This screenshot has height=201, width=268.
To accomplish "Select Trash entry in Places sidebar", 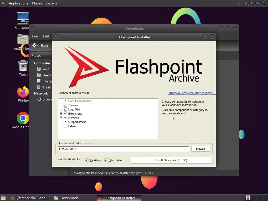I will (x=44, y=87).
